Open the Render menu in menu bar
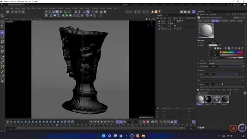 pos(88,8)
